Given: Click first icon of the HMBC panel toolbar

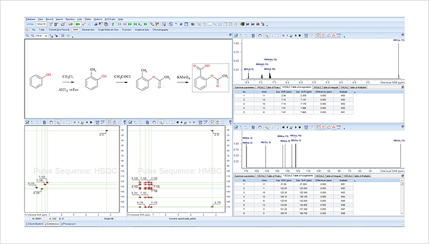Looking at the screenshot, I should pyautogui.click(x=130, y=122).
